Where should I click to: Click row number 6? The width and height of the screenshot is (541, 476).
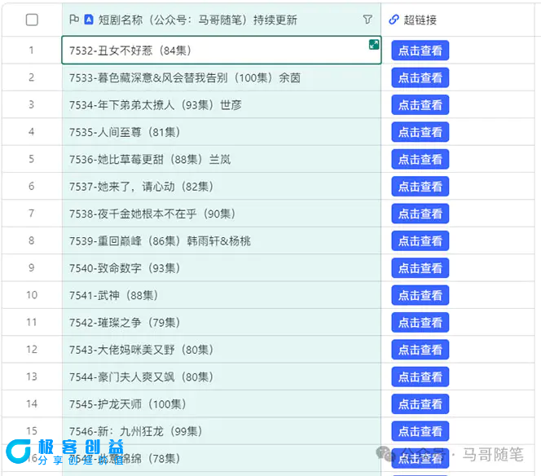click(x=32, y=187)
